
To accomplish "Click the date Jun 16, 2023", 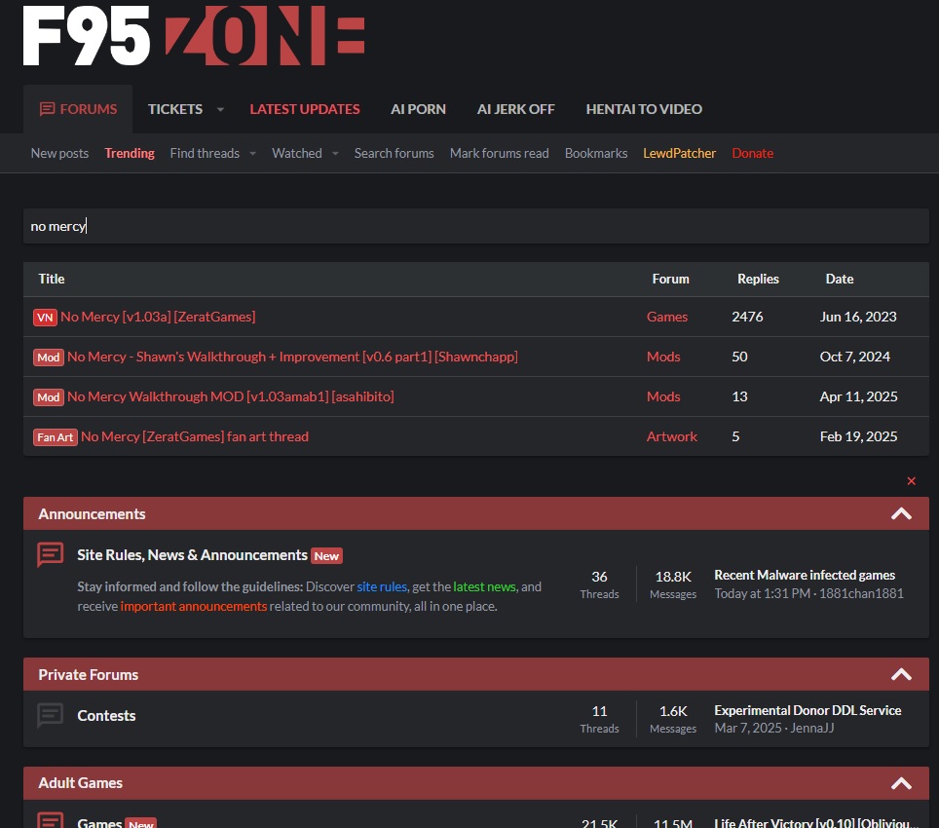I will [858, 317].
